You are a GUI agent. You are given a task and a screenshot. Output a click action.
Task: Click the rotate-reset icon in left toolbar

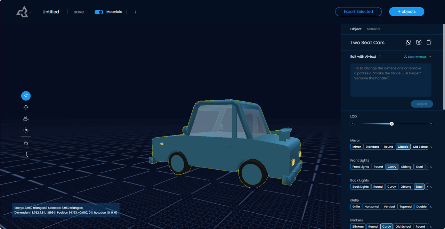tap(26, 144)
